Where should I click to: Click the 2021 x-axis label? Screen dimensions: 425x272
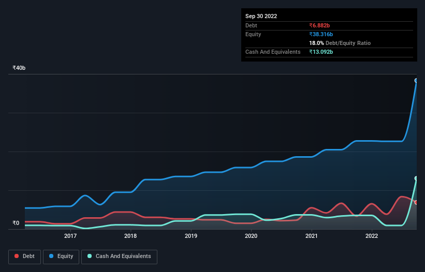point(312,236)
